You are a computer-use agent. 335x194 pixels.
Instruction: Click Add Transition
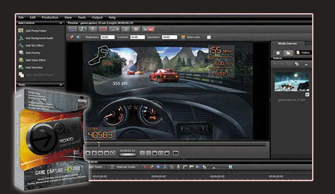(x=34, y=67)
